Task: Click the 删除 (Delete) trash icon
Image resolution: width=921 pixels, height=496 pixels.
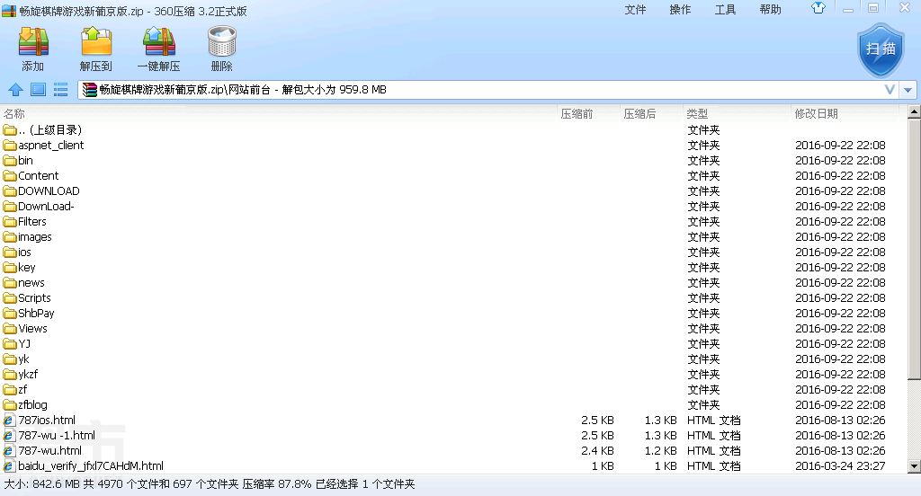Action: click(x=221, y=41)
